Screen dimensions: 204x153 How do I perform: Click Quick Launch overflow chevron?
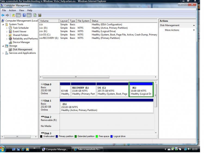(x=34, y=148)
